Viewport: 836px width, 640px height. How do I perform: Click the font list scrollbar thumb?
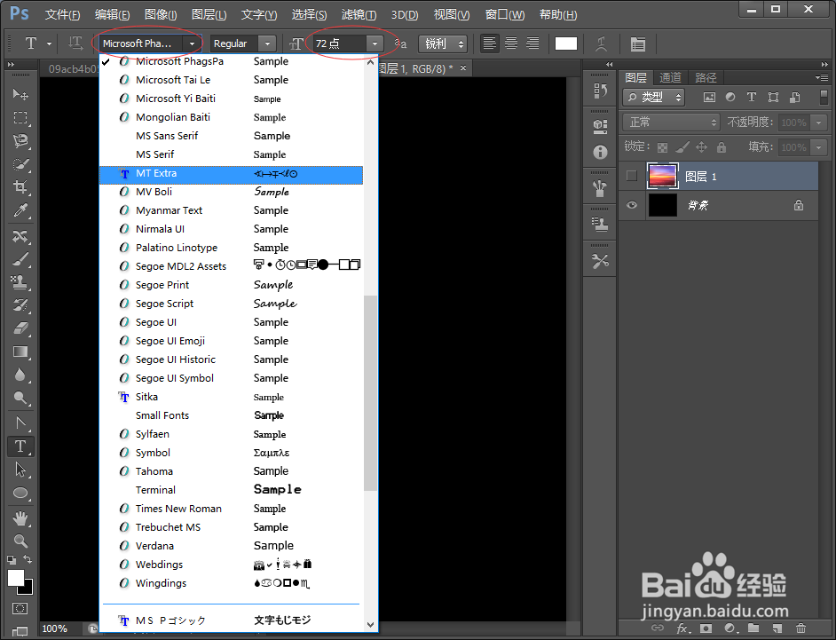pyautogui.click(x=371, y=393)
